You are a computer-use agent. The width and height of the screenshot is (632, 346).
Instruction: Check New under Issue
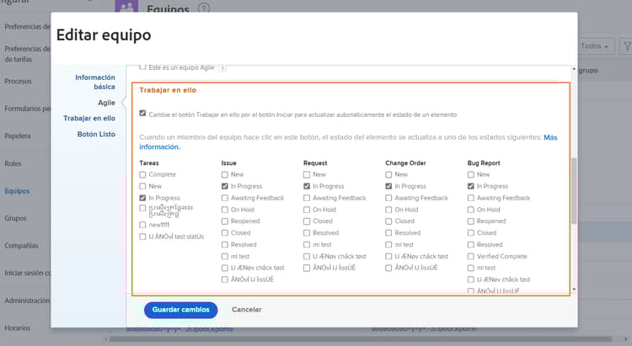coord(225,174)
